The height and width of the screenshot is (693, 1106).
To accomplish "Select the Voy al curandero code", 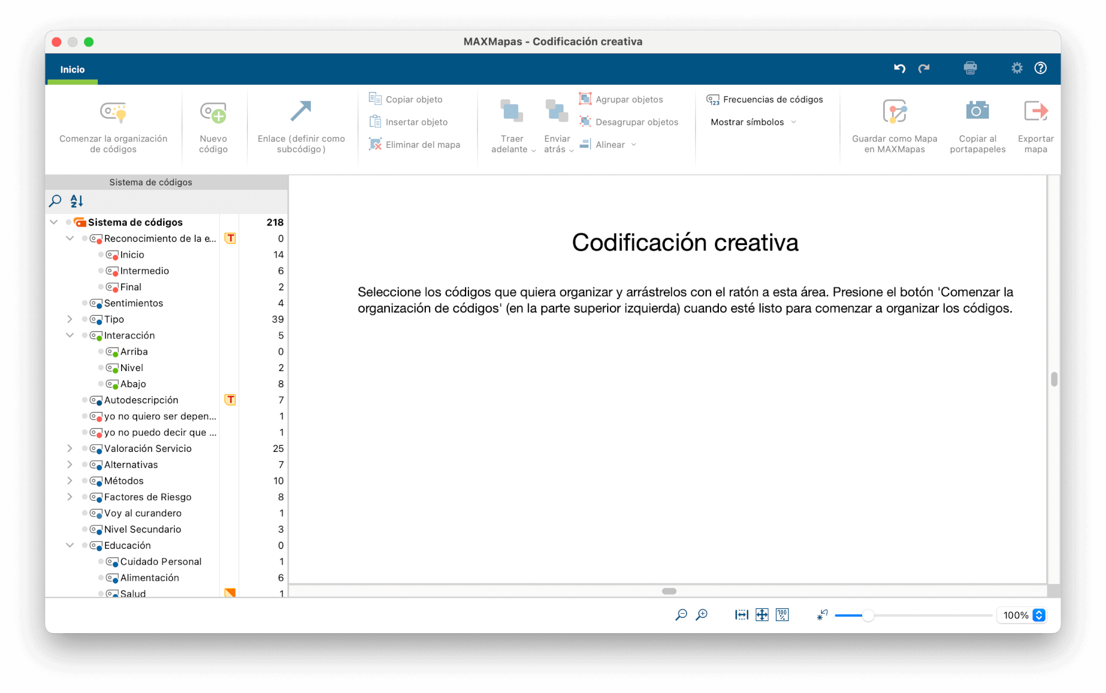I will [143, 513].
